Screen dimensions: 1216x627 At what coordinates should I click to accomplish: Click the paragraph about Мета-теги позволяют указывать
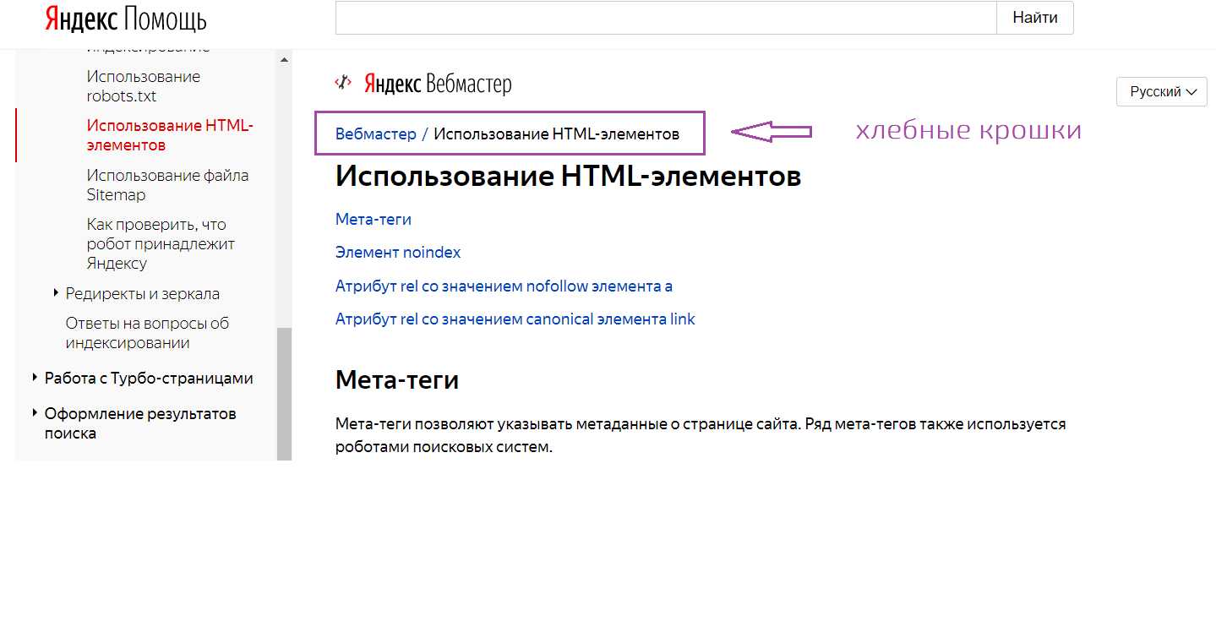(701, 435)
